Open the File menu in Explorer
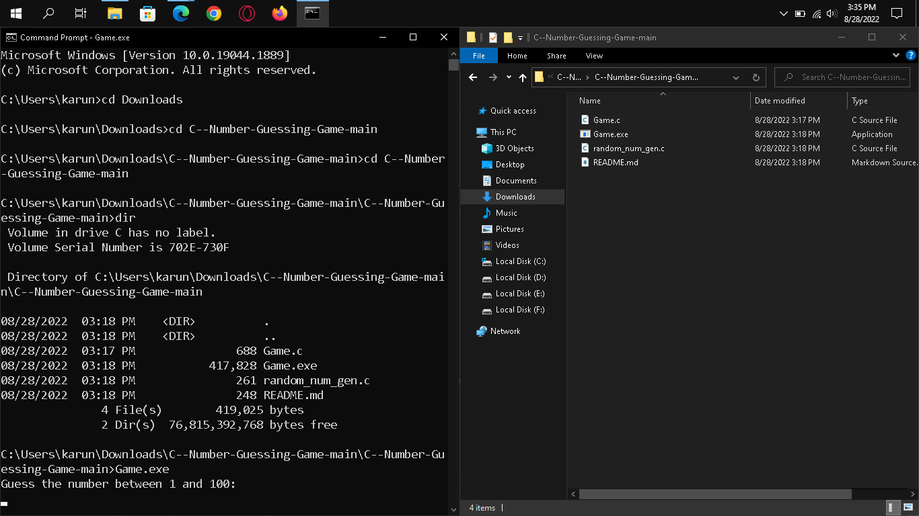 (479, 56)
